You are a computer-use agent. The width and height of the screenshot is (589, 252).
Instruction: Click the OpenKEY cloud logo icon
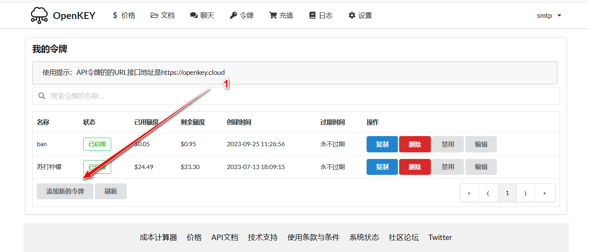pos(39,16)
